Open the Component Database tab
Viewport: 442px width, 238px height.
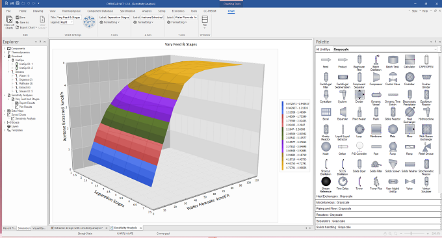pyautogui.click(x=100, y=11)
